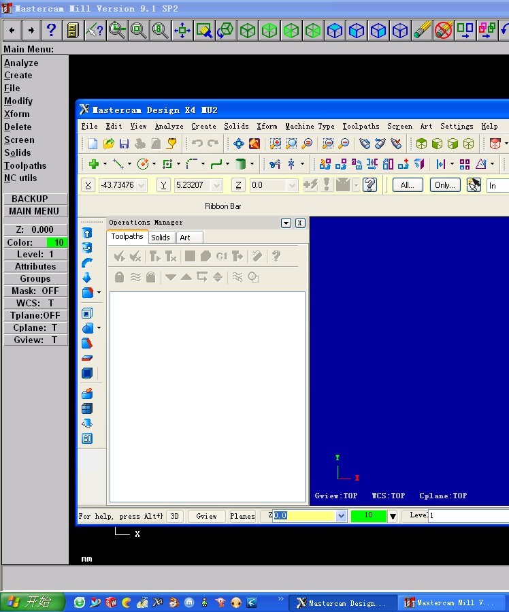Screen dimensions: 509x612
Task: Click the solid revolve icon in vertical toolbar
Action: pos(87,247)
